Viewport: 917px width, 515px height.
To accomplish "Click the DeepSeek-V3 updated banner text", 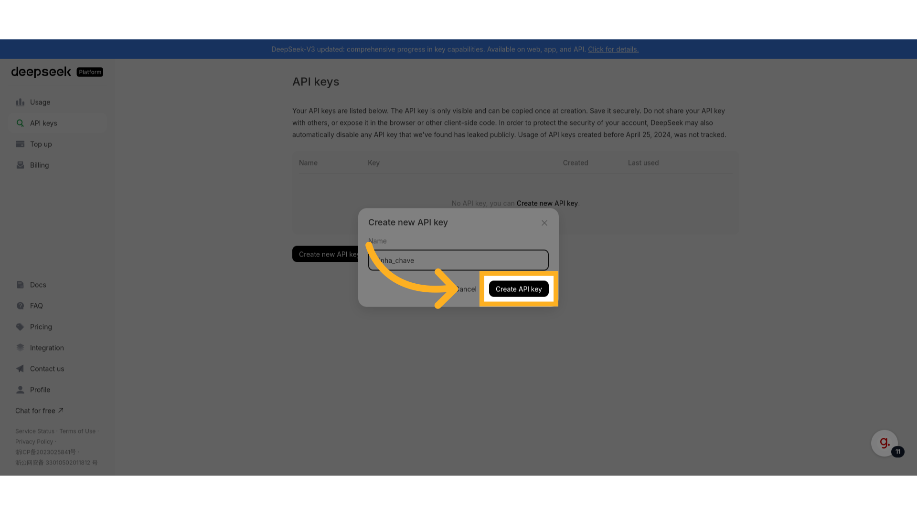I will coord(428,49).
